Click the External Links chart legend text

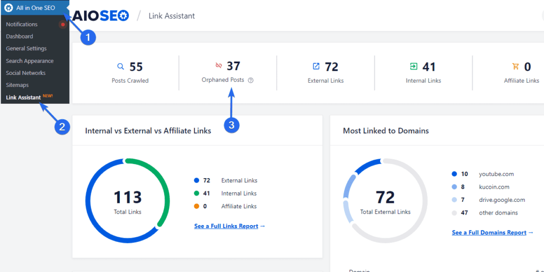pyautogui.click(x=239, y=180)
